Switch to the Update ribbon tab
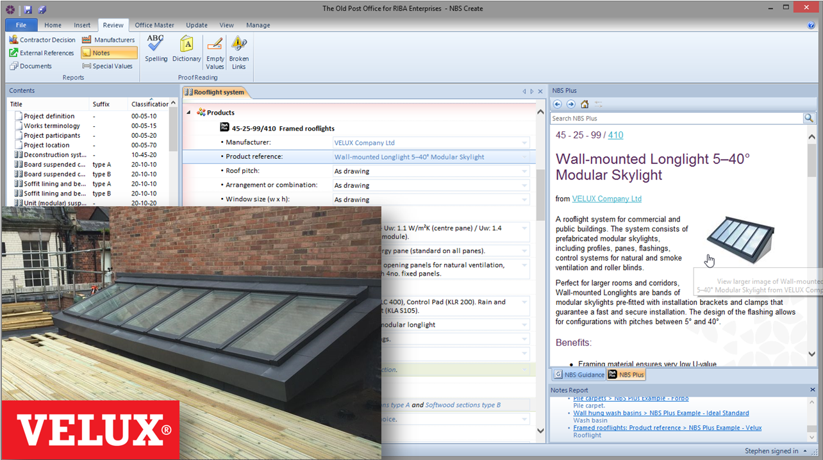Screen dimensions: 823x460 point(197,25)
